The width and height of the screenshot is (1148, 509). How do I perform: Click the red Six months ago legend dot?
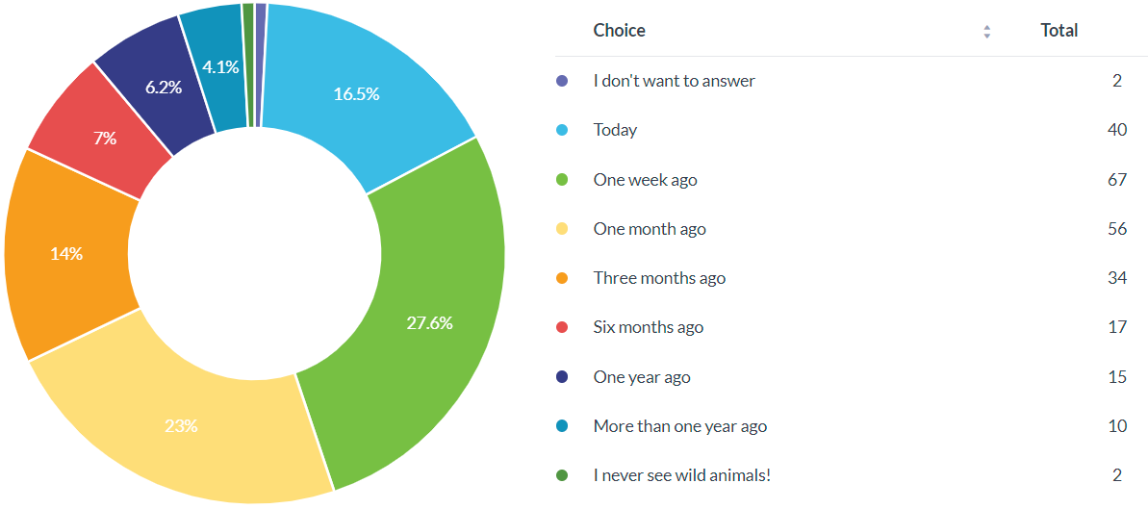tap(562, 327)
